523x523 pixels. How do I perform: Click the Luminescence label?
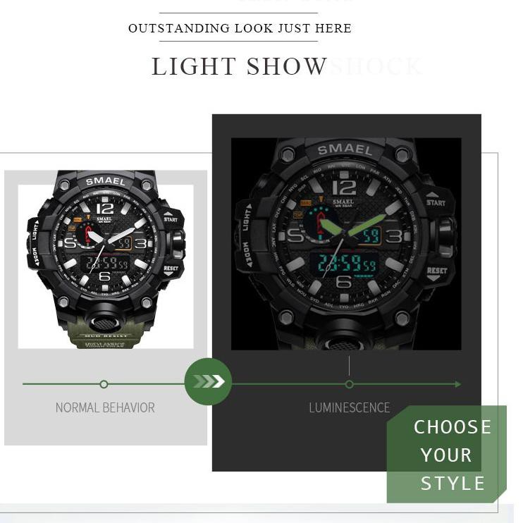pyautogui.click(x=349, y=407)
